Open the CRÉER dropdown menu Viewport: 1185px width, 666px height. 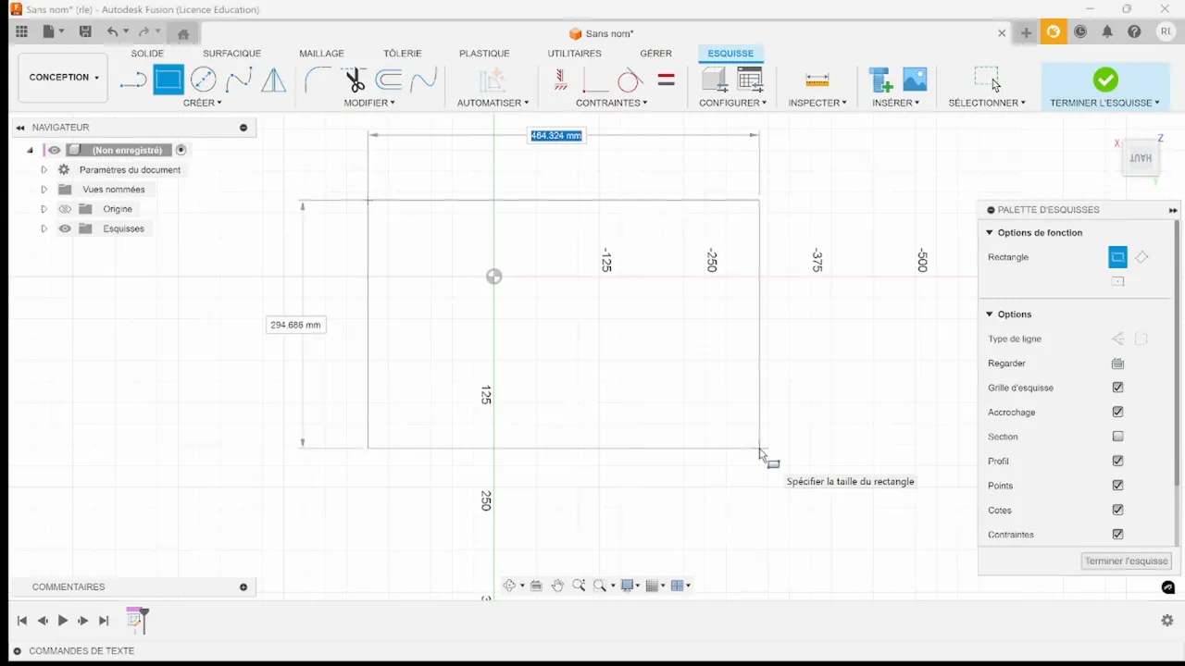click(202, 102)
